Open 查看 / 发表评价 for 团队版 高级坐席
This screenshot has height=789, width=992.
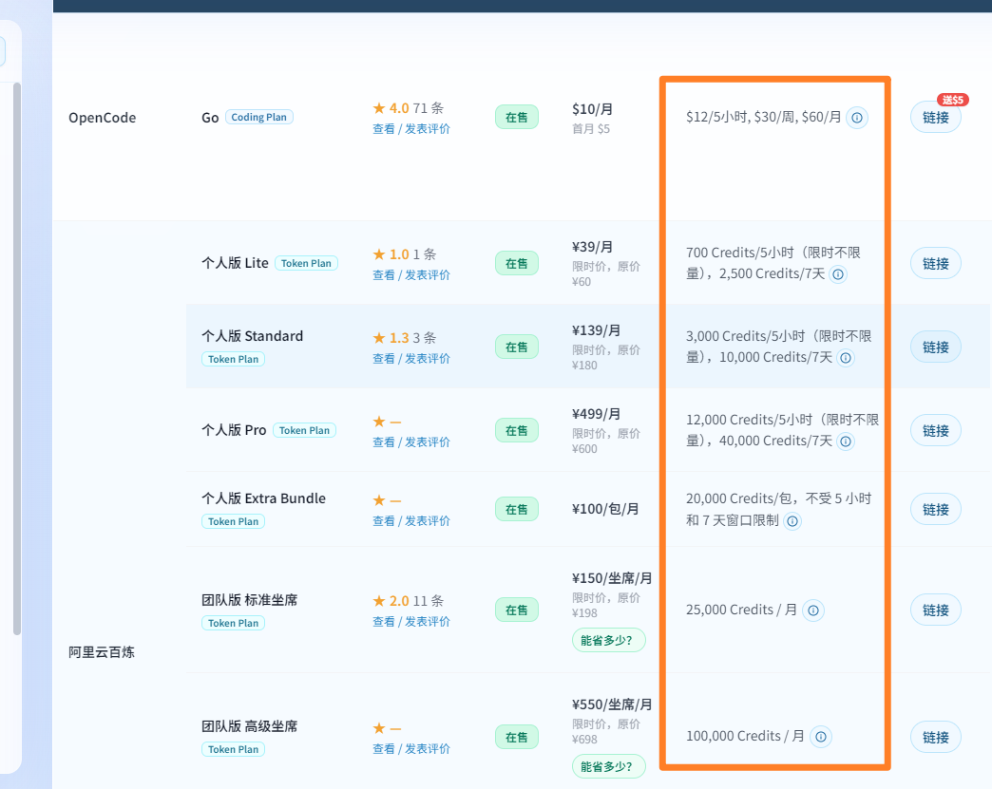click(411, 748)
